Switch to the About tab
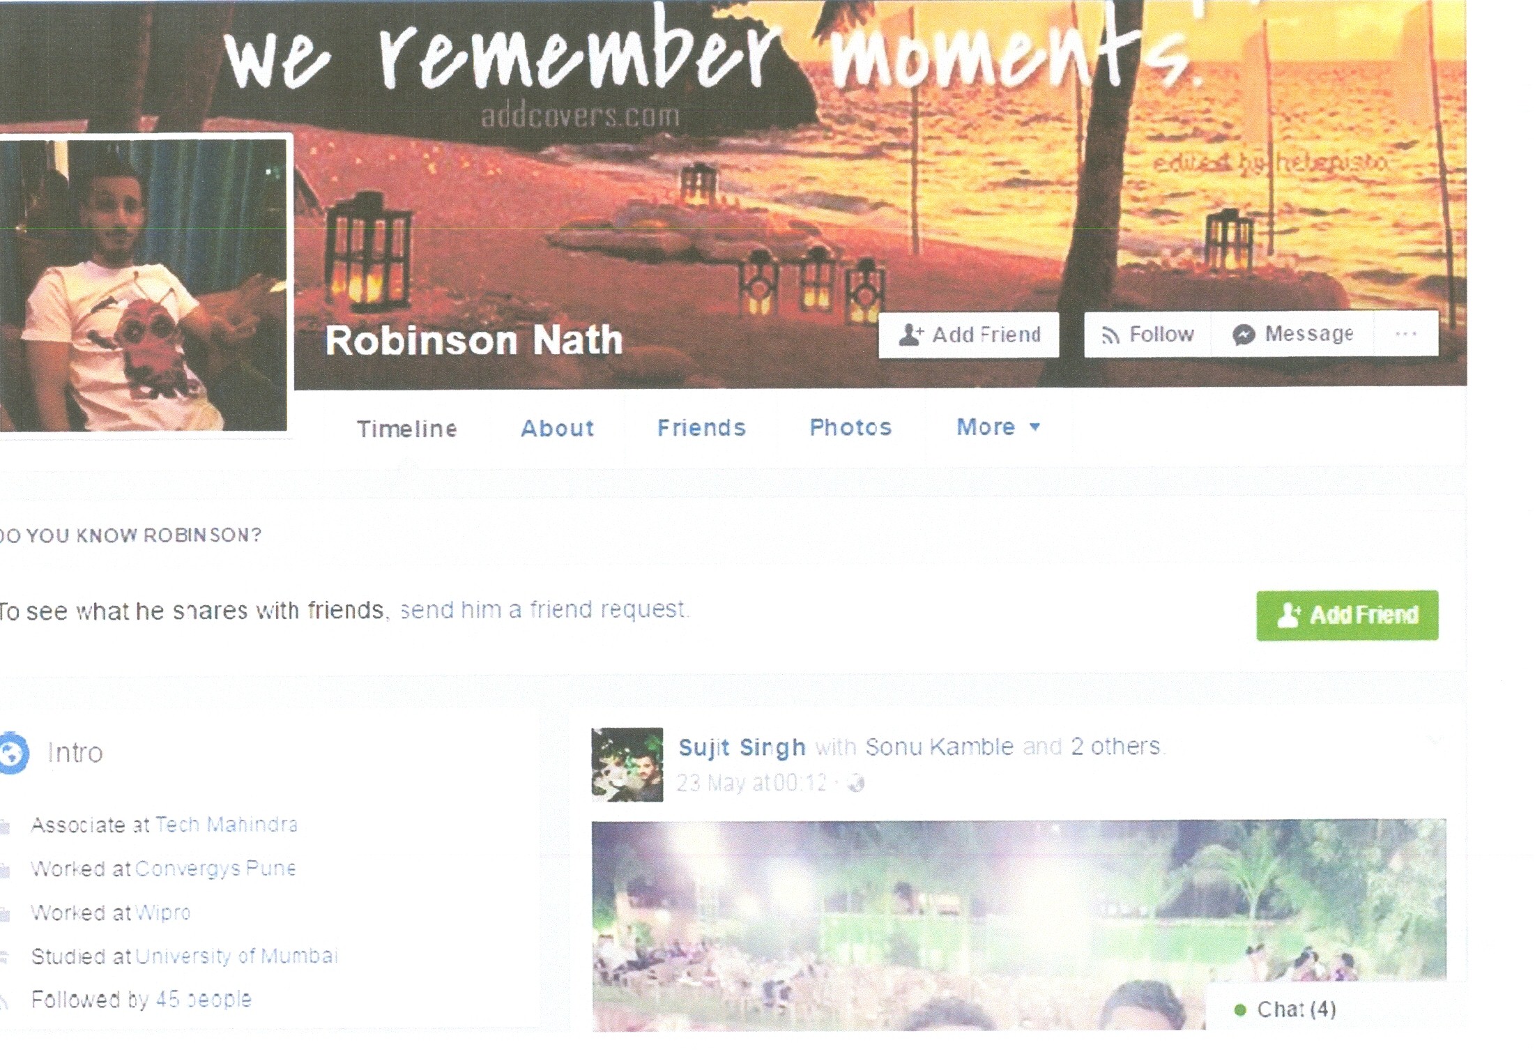Image resolution: width=1535 pixels, height=1061 pixels. 557,428
